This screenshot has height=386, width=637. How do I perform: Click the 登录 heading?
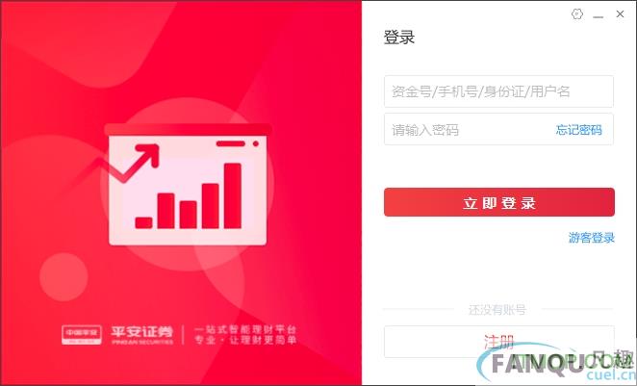pos(399,38)
